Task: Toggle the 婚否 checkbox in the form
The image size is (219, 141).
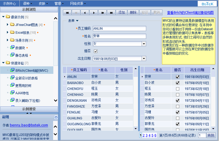Action: 95,51
